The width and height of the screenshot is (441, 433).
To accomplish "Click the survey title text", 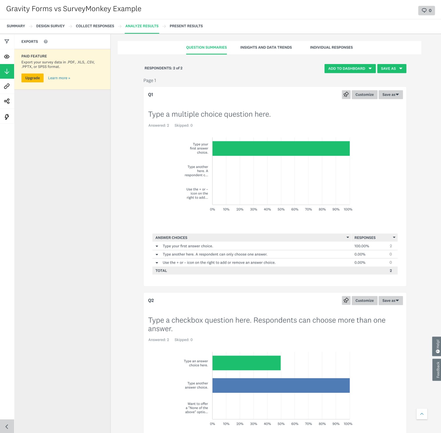I will 73,9.
